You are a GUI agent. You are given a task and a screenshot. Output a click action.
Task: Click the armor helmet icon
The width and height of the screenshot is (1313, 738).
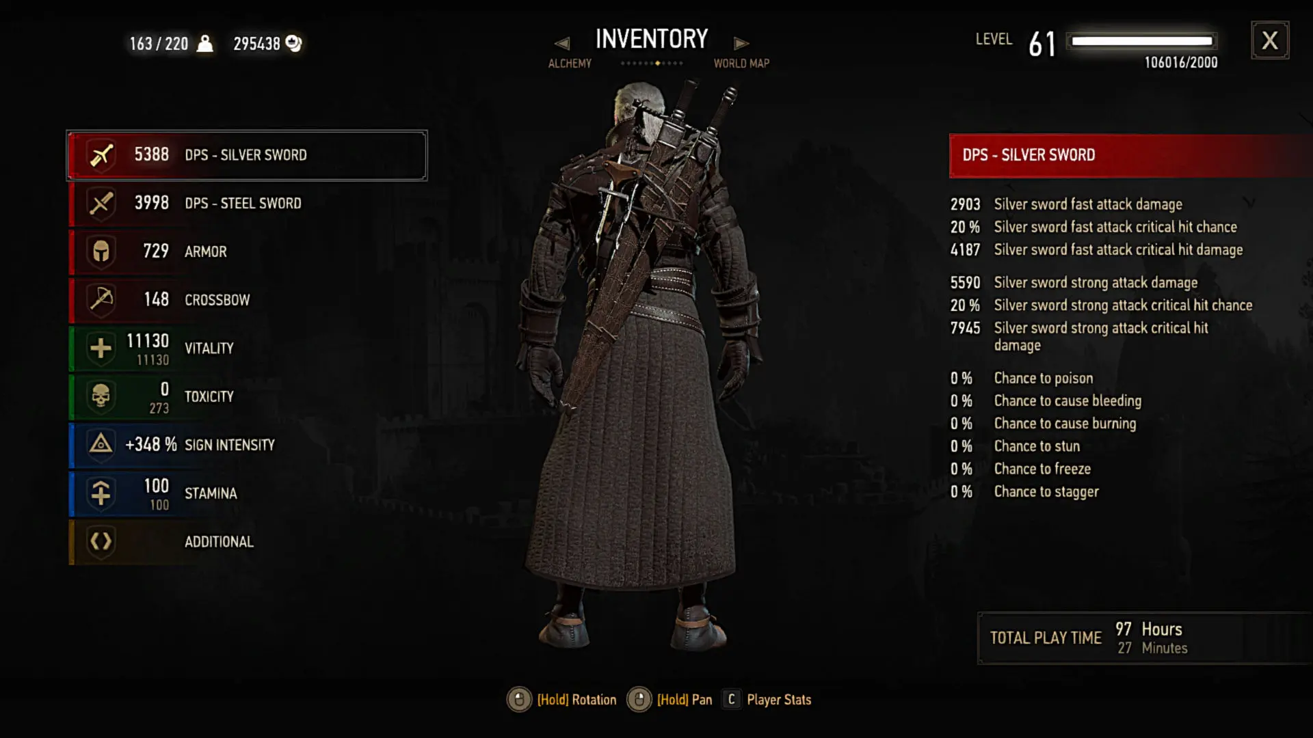click(x=101, y=251)
